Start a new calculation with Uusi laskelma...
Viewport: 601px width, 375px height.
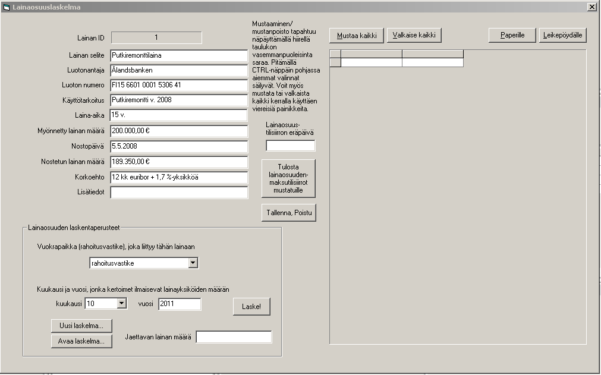81,326
